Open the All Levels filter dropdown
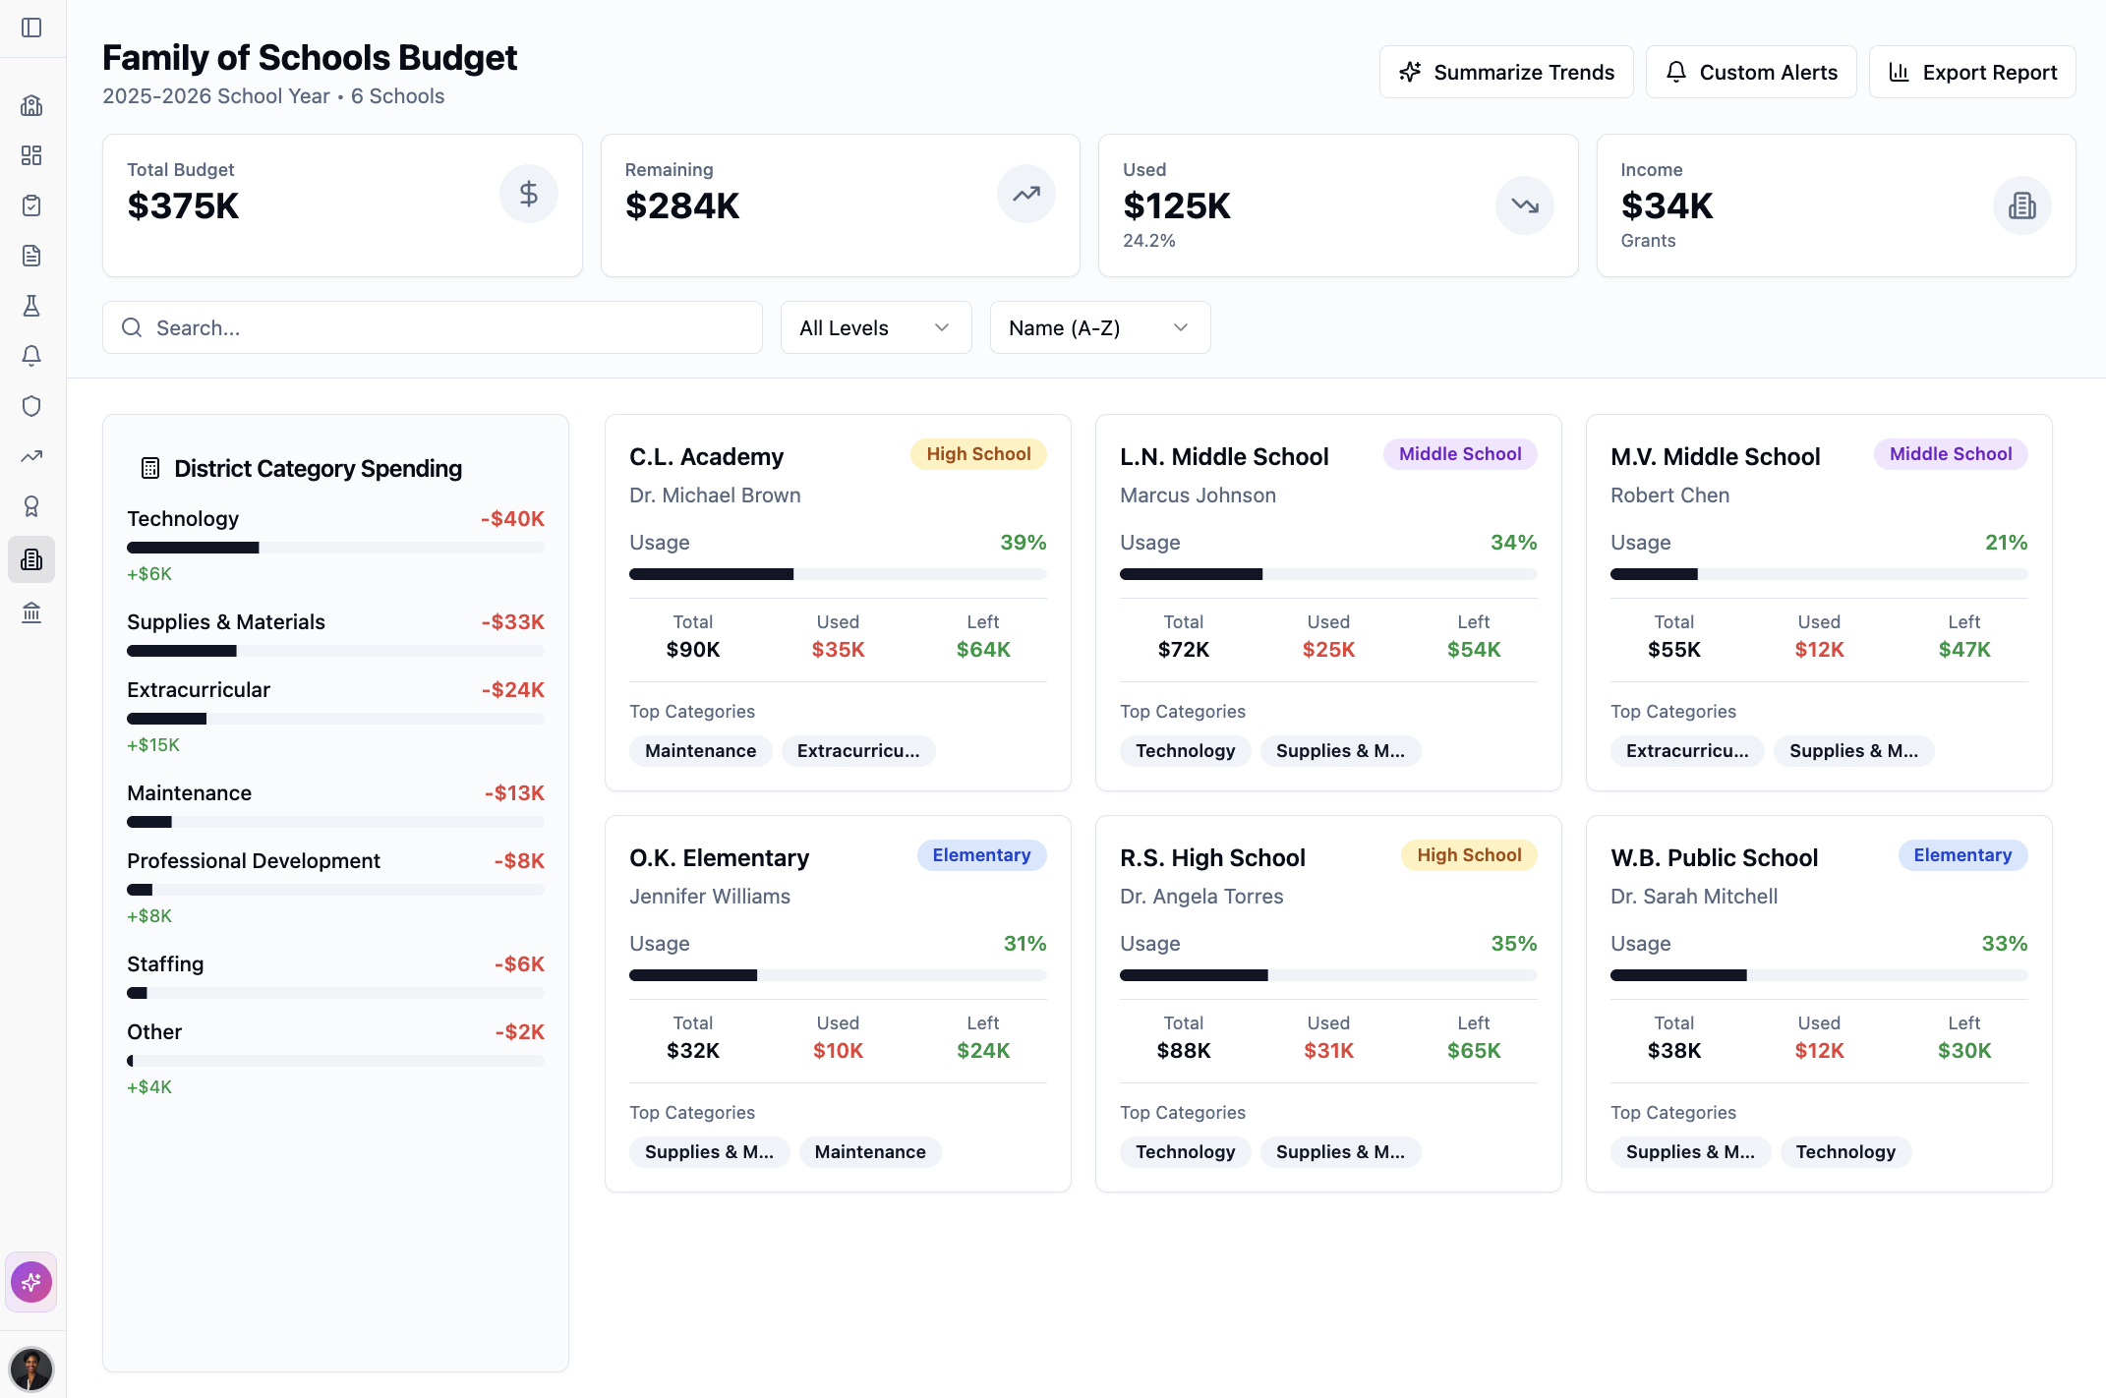 pyautogui.click(x=874, y=327)
